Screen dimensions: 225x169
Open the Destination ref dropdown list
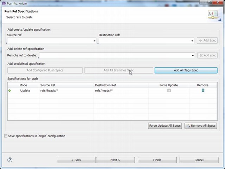point(192,41)
